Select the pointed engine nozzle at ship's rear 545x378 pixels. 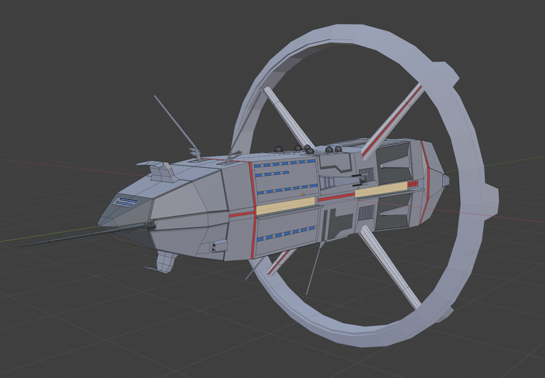pyautogui.click(x=445, y=181)
